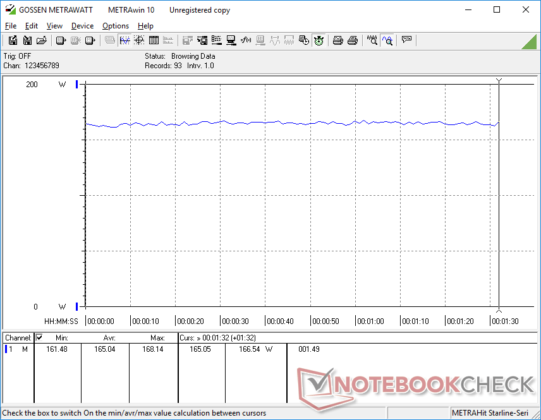Select the XY crosshair plot view

pyautogui.click(x=139, y=40)
